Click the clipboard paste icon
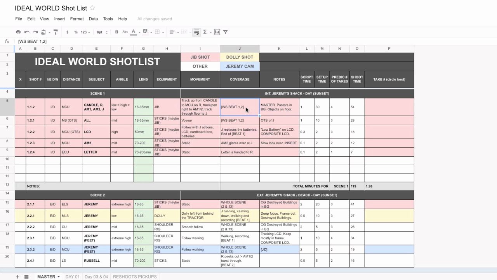This screenshot has height=280, width=497. (x=43, y=32)
